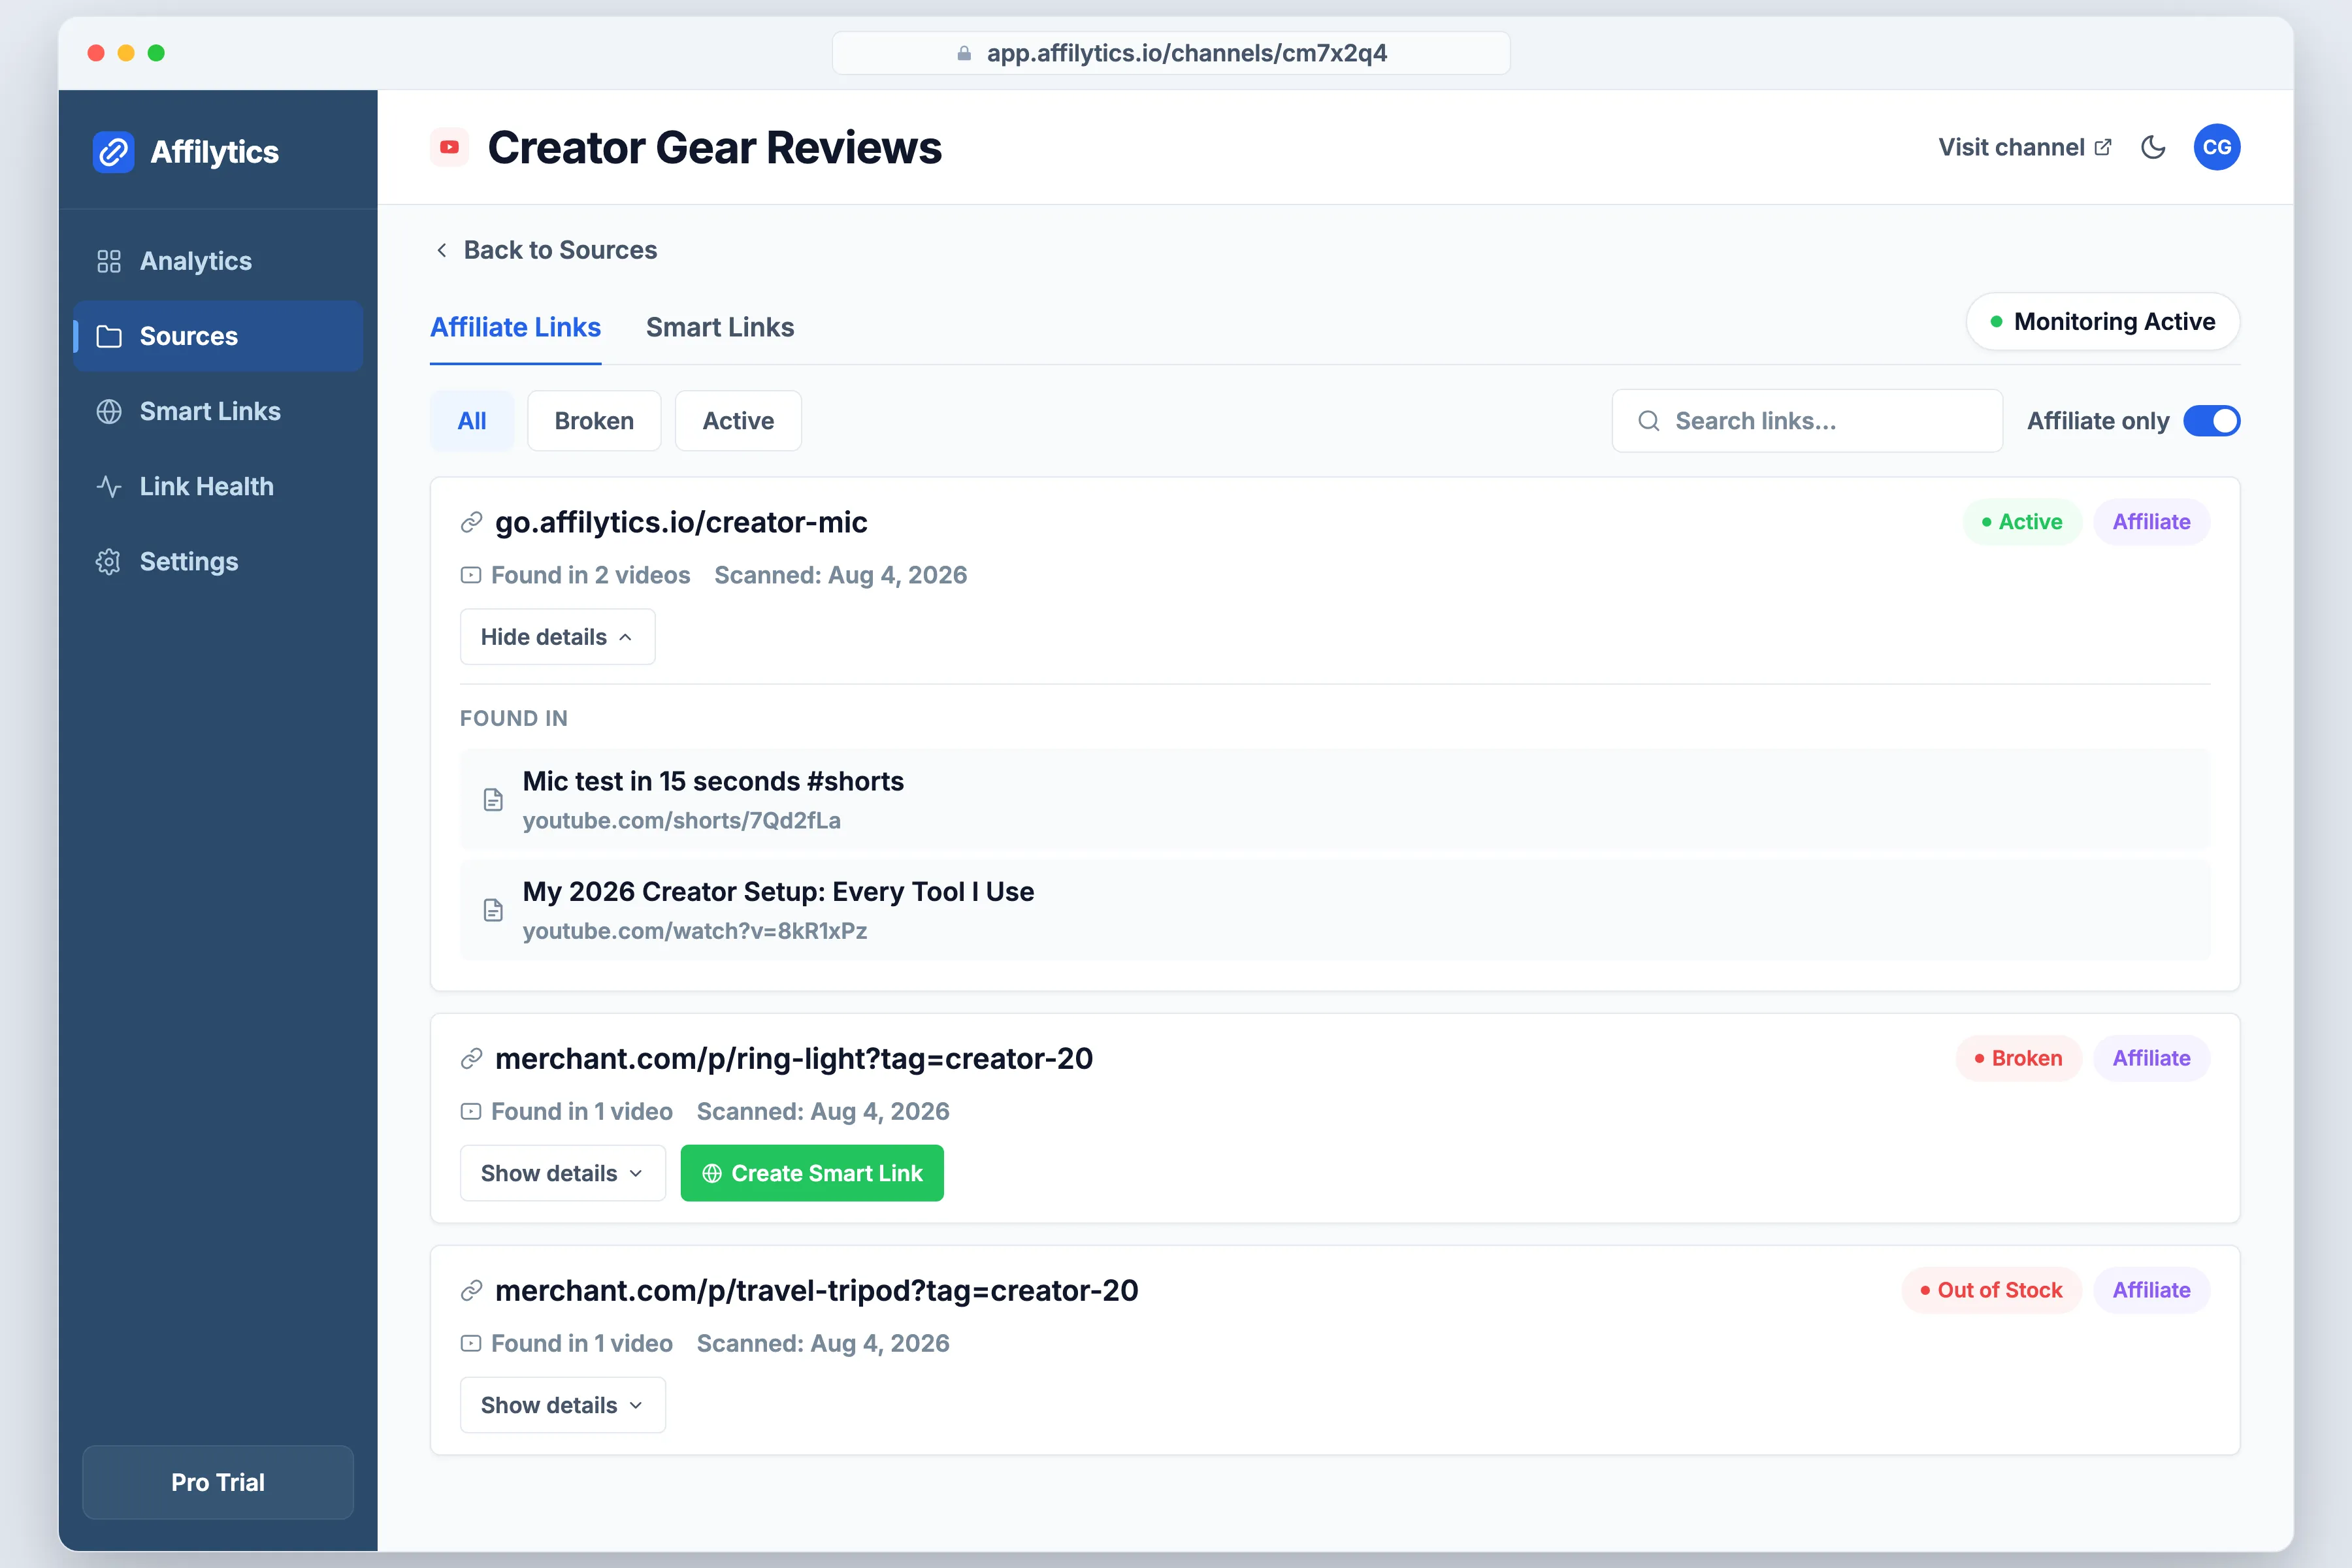2352x1568 pixels.
Task: Expand Show details for travel-tripod link
Action: (x=562, y=1405)
